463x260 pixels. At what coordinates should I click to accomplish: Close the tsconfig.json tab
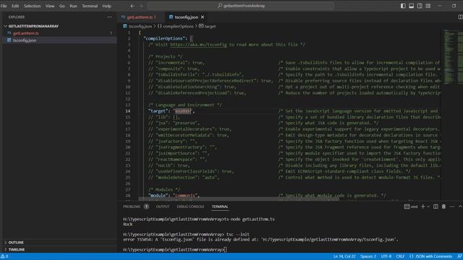pyautogui.click(x=203, y=17)
